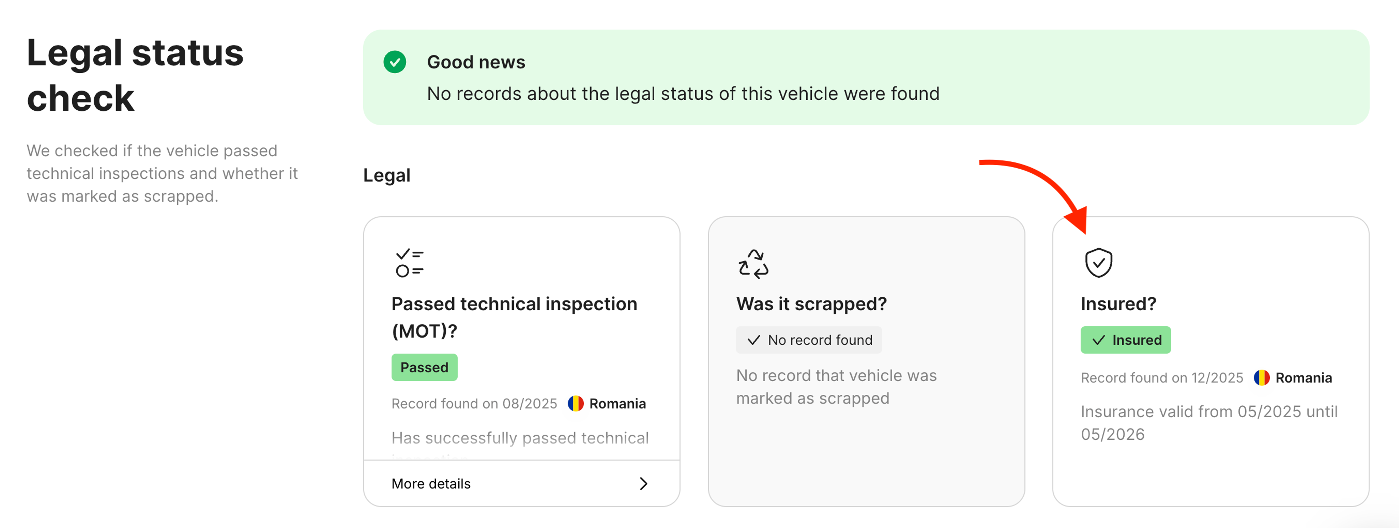Toggle the No record found indicator
Image resolution: width=1399 pixels, height=528 pixels.
(809, 340)
